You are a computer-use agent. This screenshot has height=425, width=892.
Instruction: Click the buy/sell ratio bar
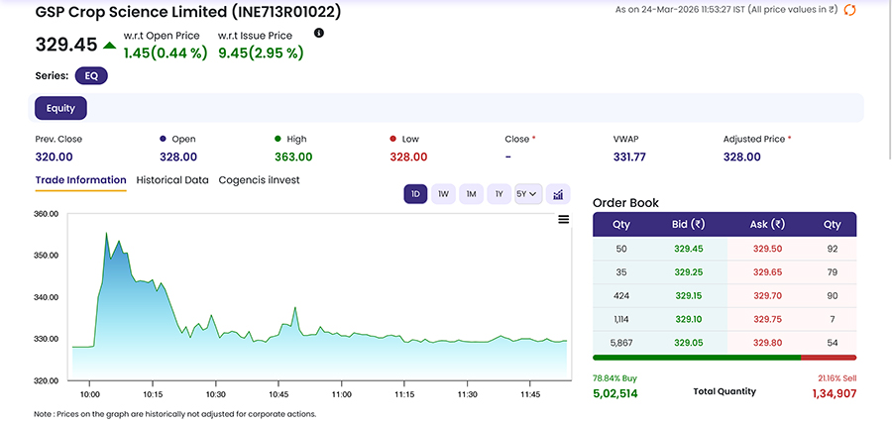tap(725, 357)
